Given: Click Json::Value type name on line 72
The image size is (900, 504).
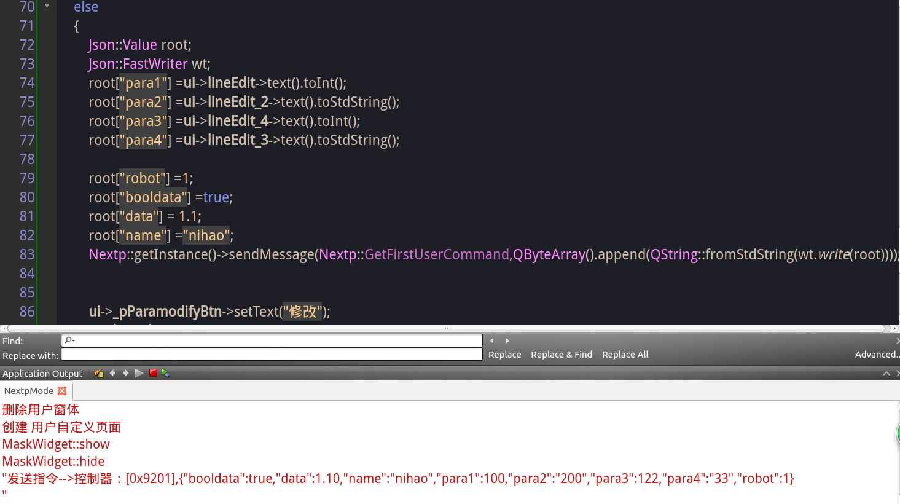Looking at the screenshot, I should click(x=123, y=45).
